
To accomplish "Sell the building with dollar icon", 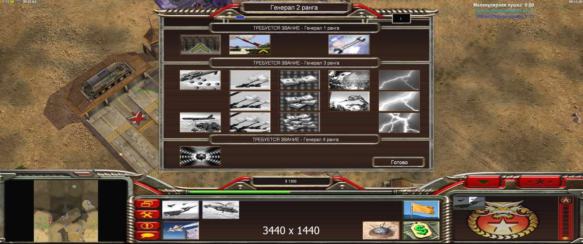I will 421,230.
